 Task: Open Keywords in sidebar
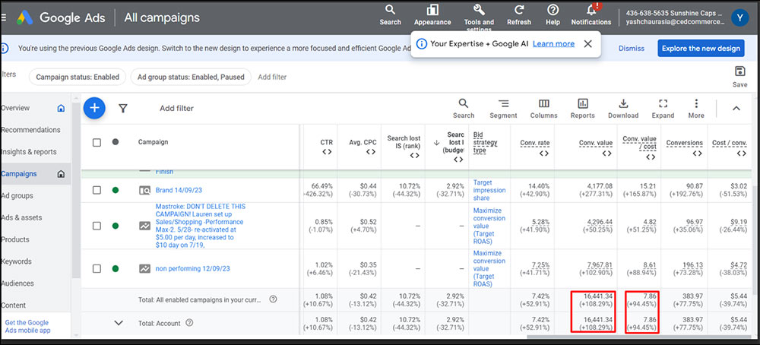pyautogui.click(x=16, y=261)
